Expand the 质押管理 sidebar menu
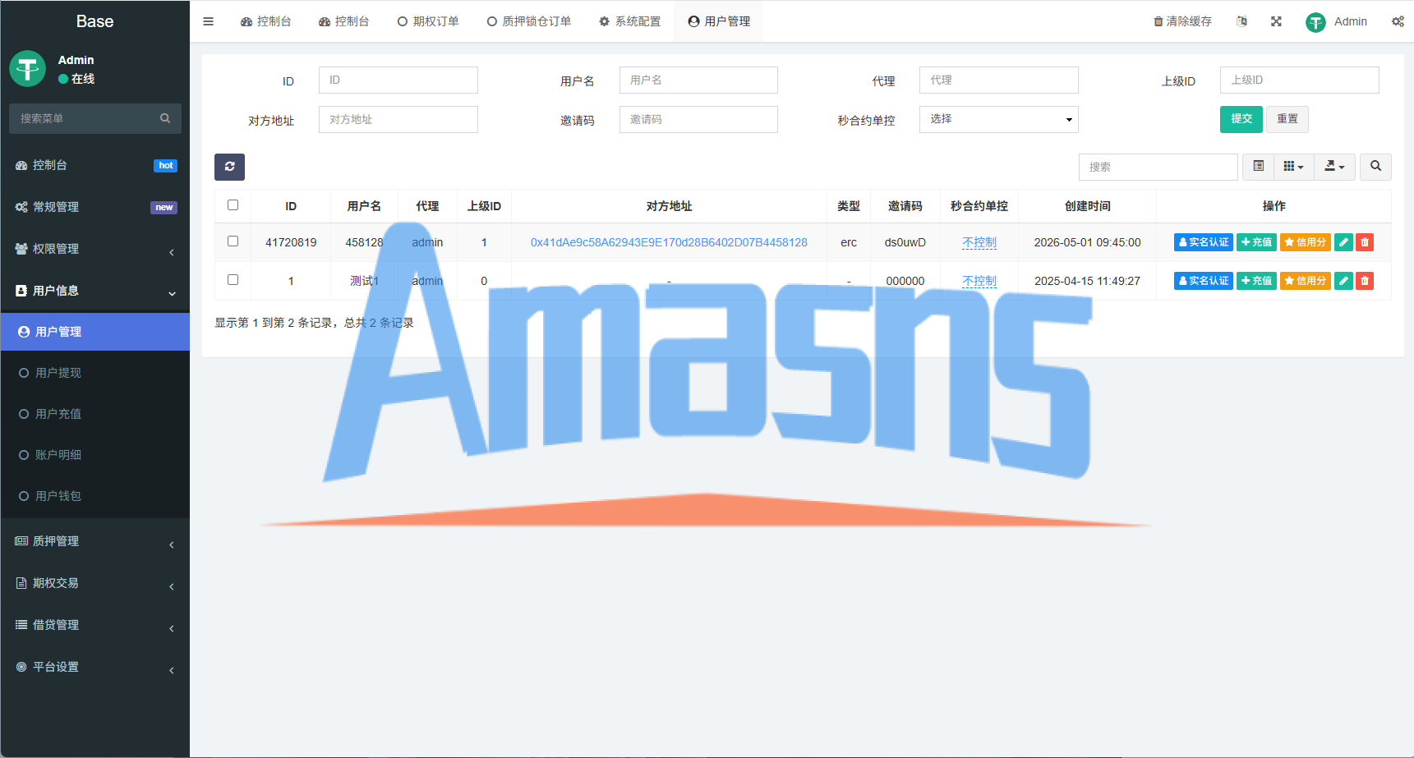Screen dimensions: 1414x758 pyautogui.click(x=95, y=541)
